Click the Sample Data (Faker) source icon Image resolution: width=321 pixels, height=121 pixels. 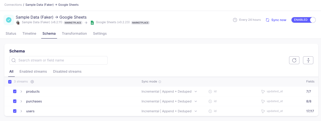point(18,23)
